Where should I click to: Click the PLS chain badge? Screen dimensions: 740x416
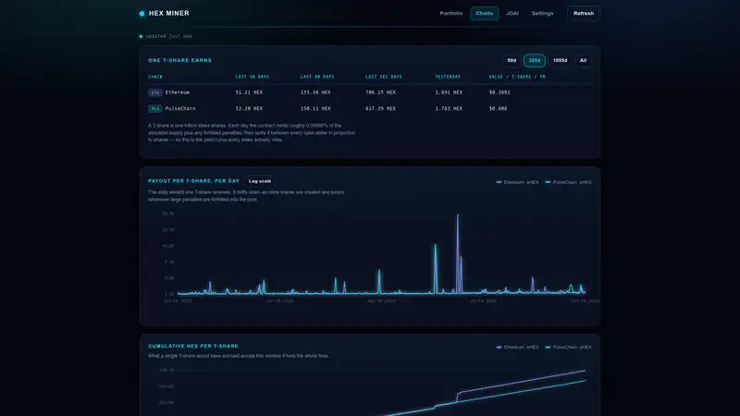coord(154,109)
